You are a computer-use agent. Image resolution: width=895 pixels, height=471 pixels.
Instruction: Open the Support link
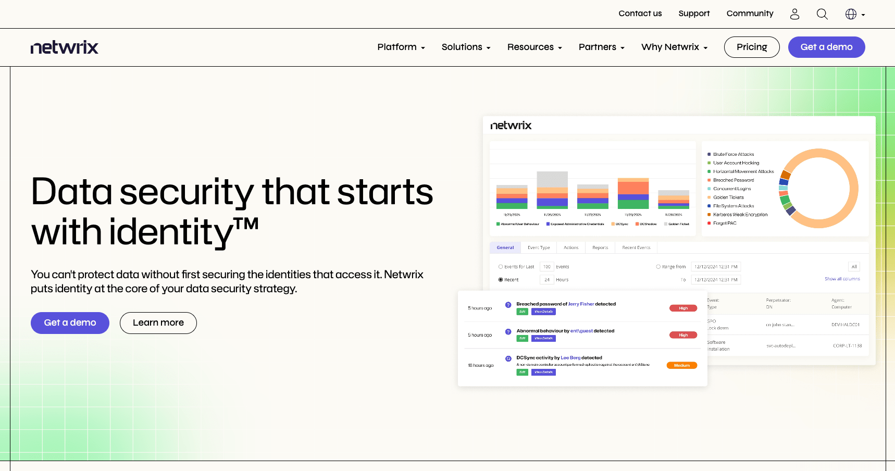pos(694,14)
